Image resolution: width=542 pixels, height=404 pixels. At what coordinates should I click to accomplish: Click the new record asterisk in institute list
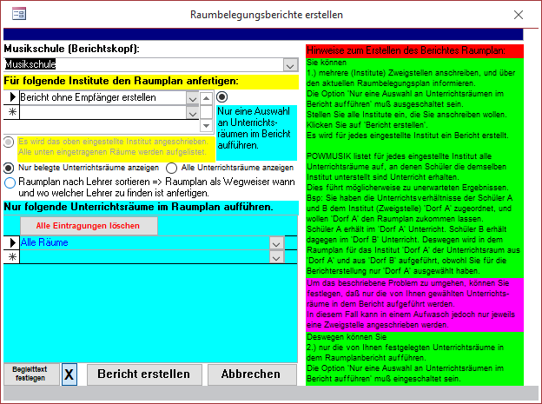[x=11, y=112]
